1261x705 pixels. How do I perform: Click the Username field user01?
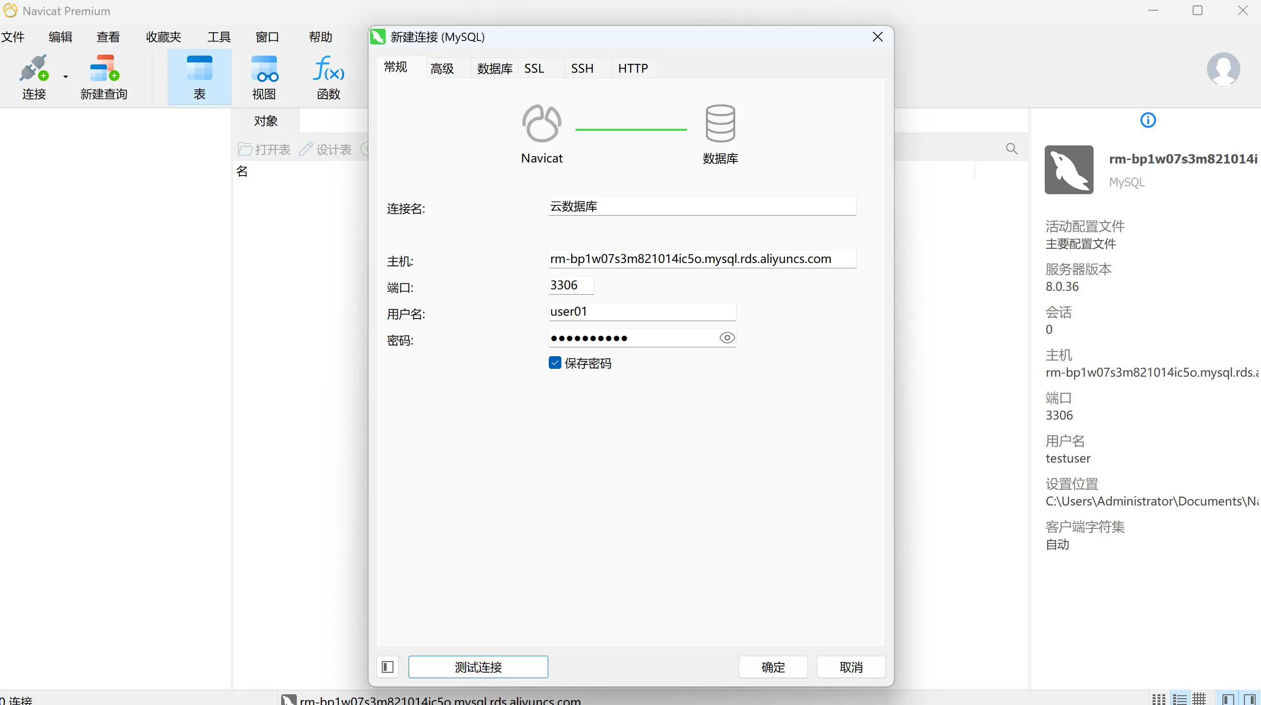[642, 311]
